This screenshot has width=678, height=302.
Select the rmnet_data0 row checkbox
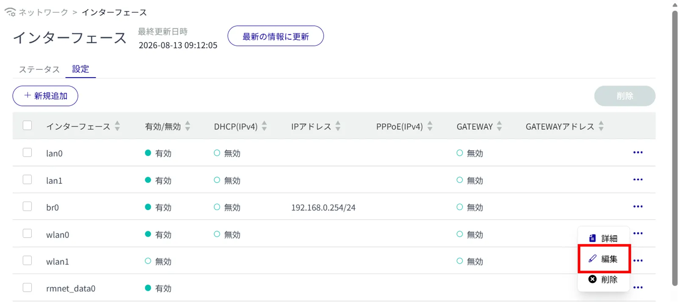click(27, 288)
